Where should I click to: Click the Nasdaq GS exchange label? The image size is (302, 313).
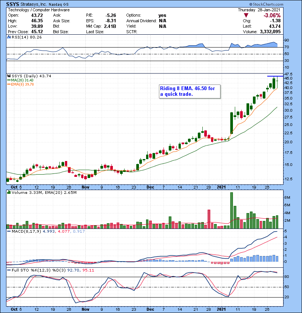(59, 4)
